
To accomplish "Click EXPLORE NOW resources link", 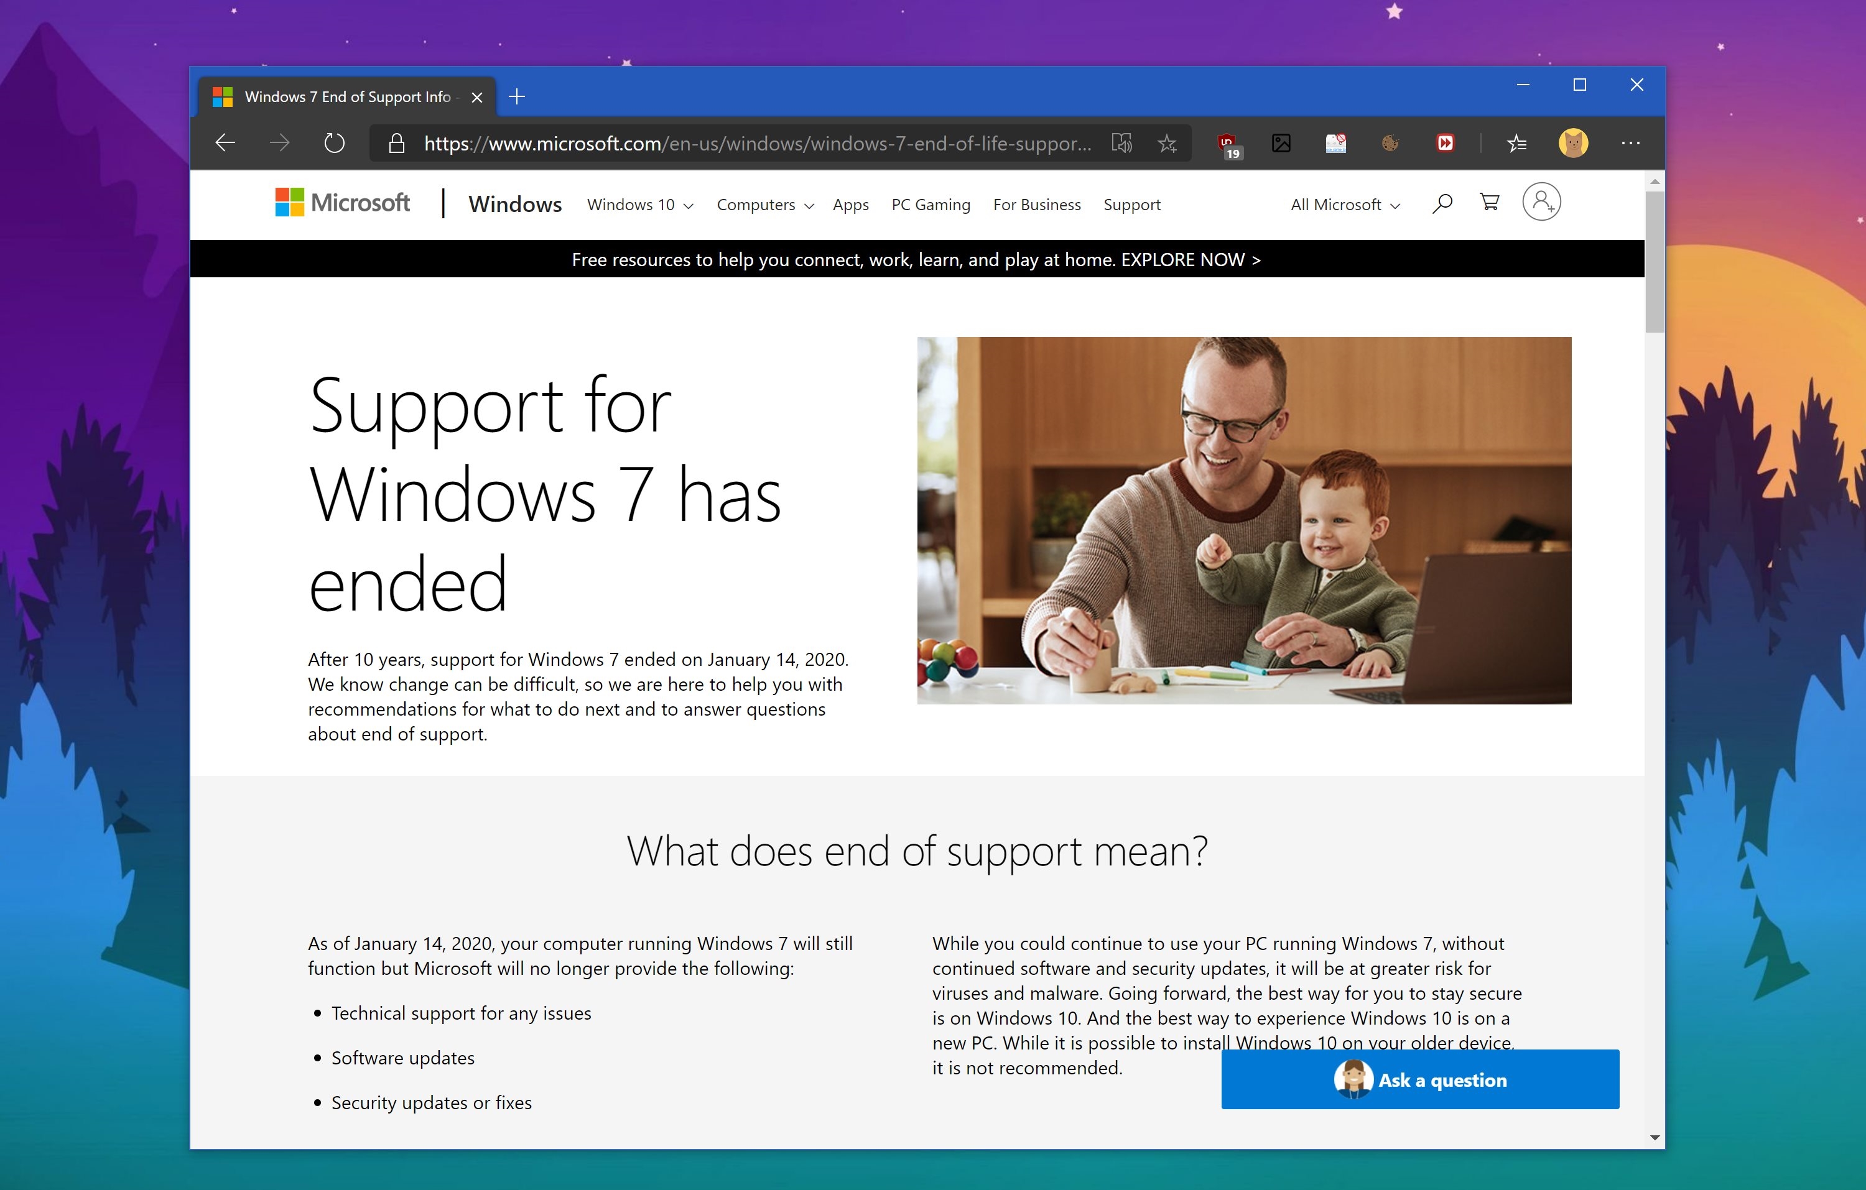I will pyautogui.click(x=1185, y=260).
